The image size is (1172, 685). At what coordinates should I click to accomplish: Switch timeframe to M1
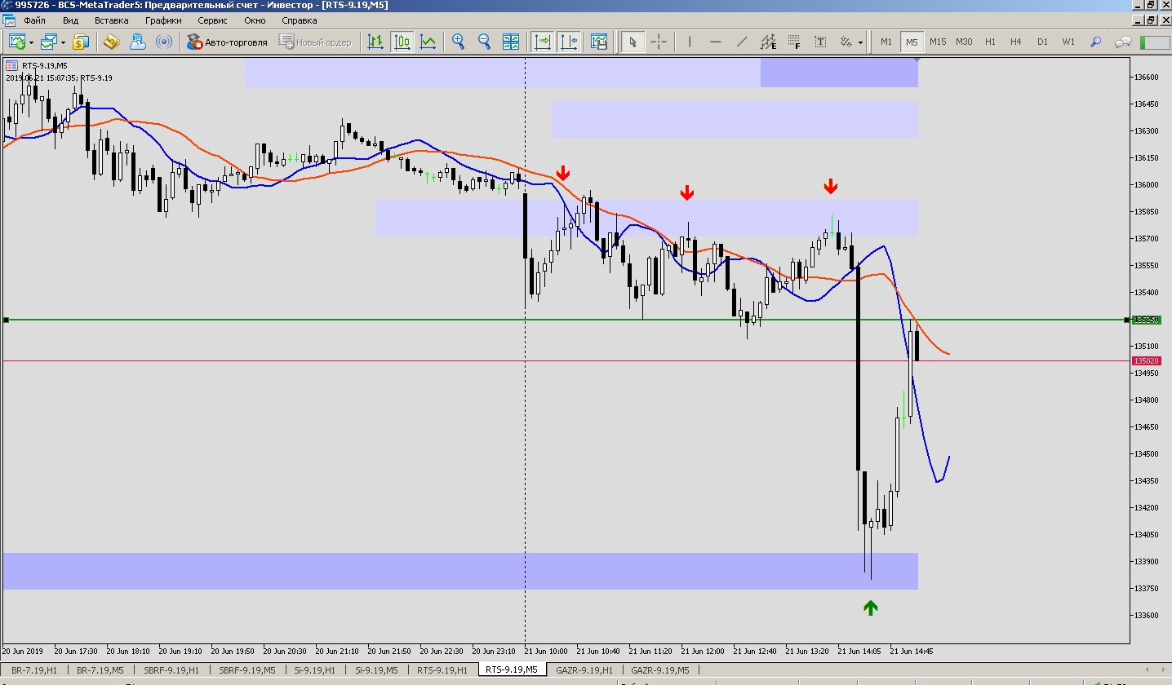click(x=886, y=42)
